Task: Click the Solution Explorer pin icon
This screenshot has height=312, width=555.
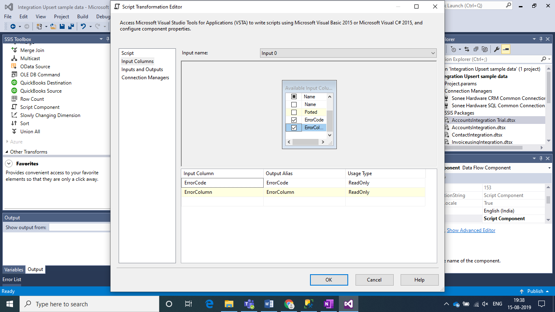Action: (x=541, y=39)
